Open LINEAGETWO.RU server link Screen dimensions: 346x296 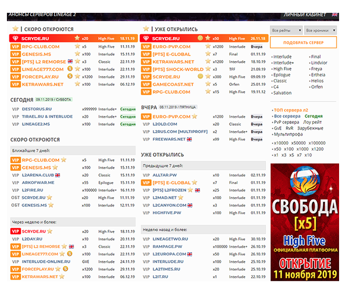171,239
